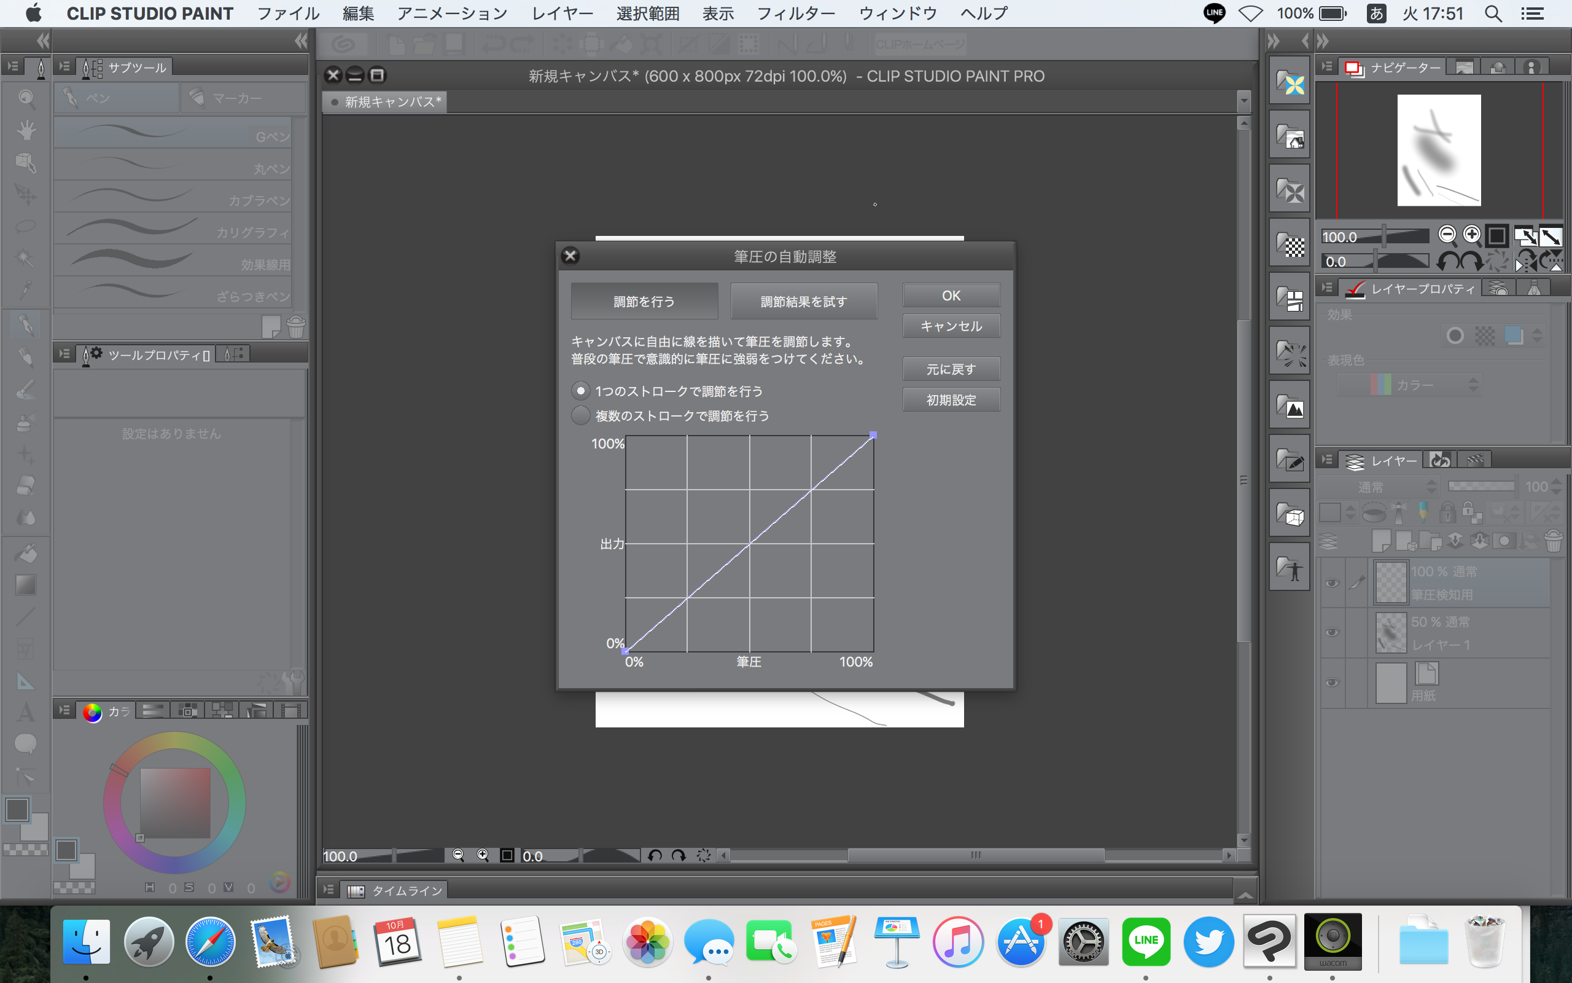Select 複数のストロークで調節を行う radio option
Image resolution: width=1572 pixels, height=983 pixels.
(x=580, y=415)
